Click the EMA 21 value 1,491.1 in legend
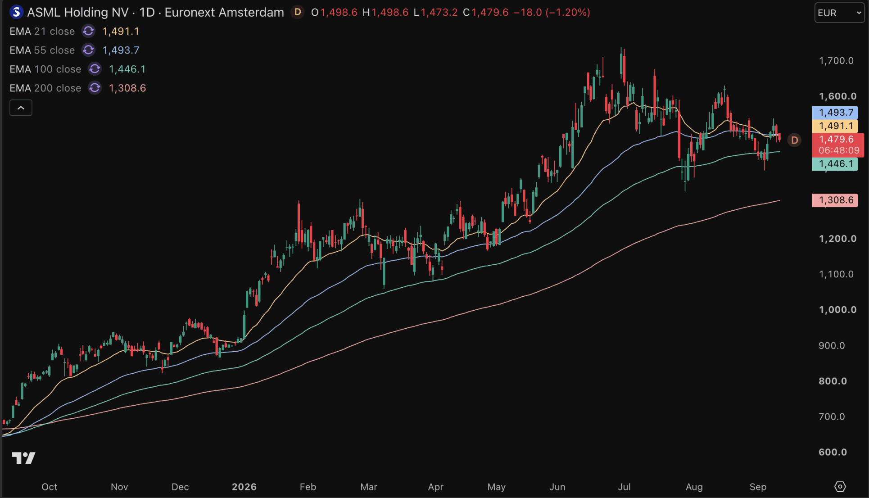The width and height of the screenshot is (869, 498). (x=121, y=31)
